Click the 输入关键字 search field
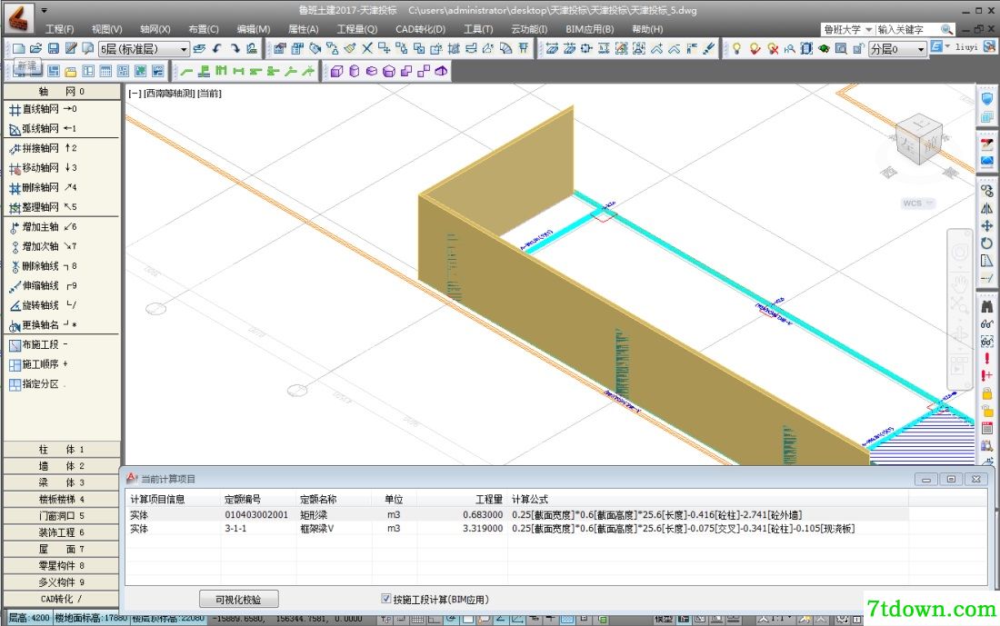1000x626 pixels. pos(906,29)
